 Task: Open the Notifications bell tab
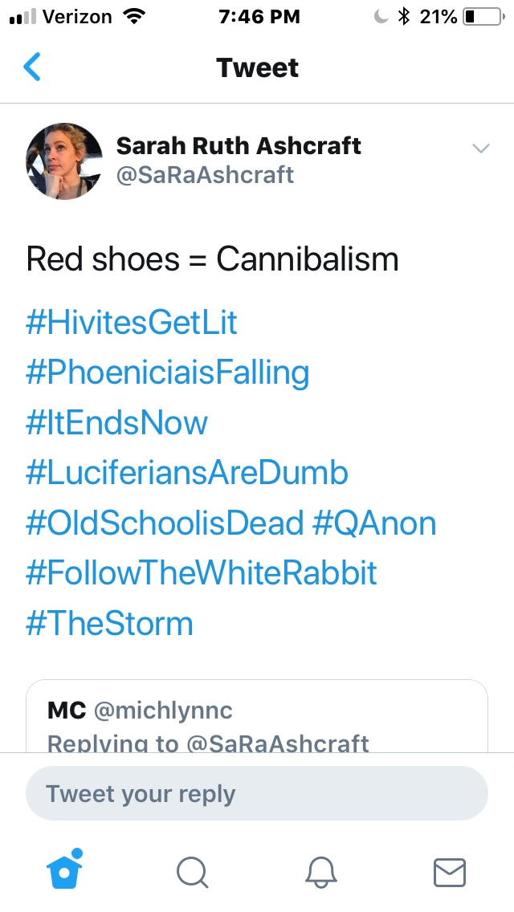point(321,871)
